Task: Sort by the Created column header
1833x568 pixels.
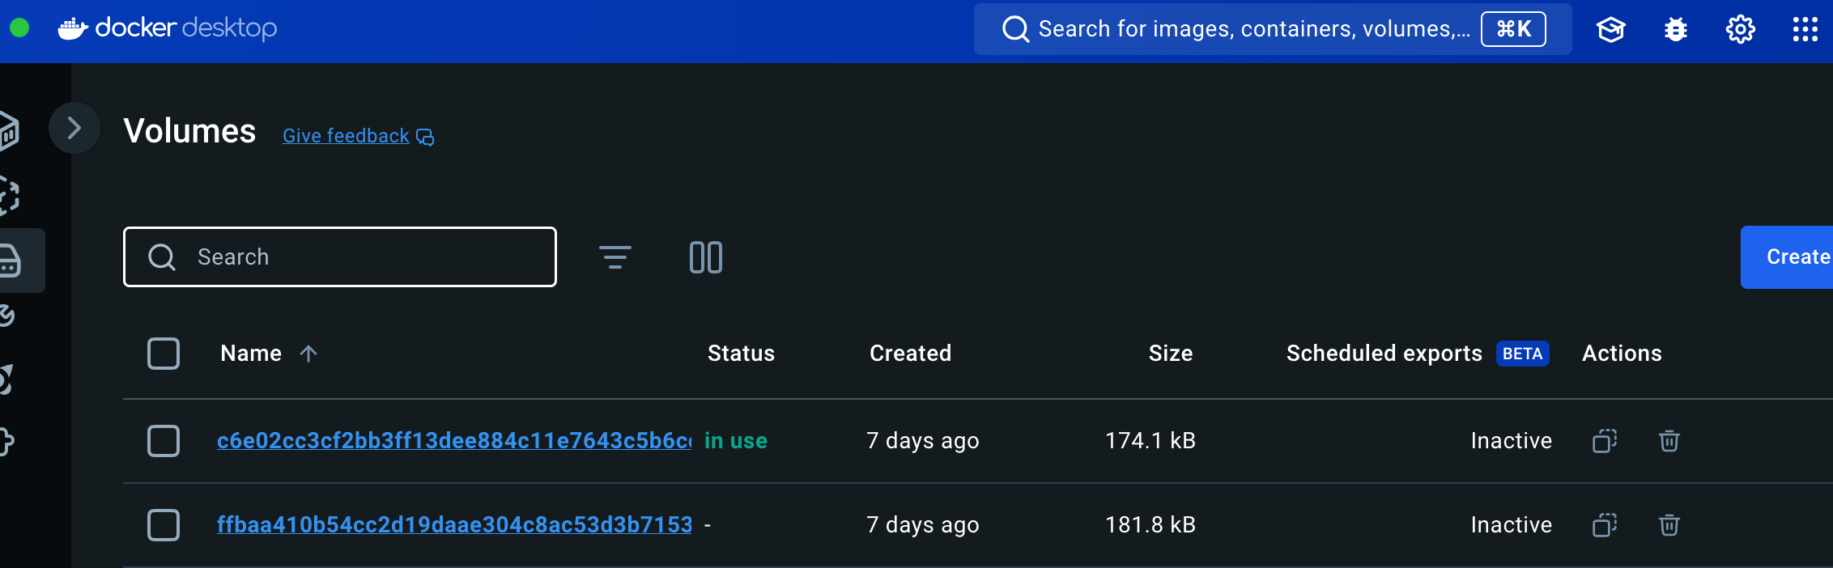Action: pyautogui.click(x=910, y=354)
